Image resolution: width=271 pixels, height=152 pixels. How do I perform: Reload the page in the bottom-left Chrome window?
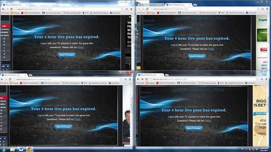coord(10,79)
